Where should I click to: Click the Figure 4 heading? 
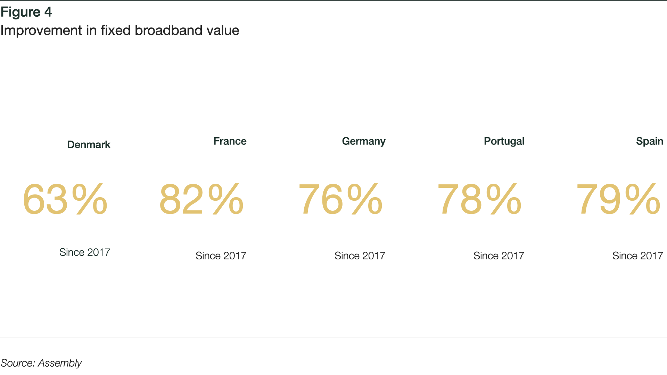click(26, 12)
